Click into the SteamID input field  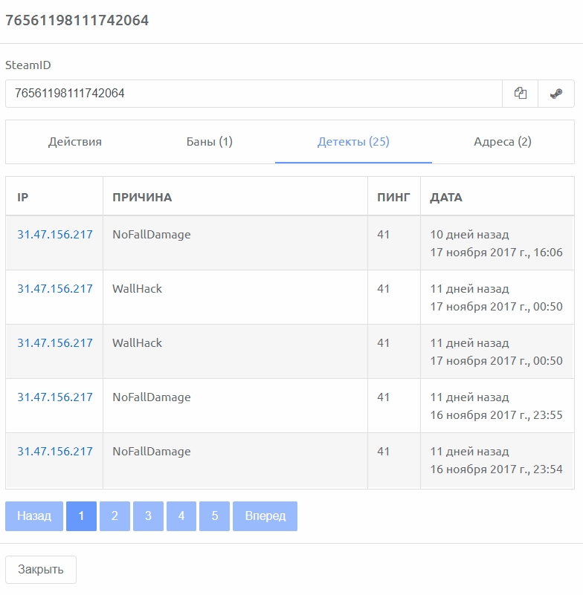pos(254,94)
